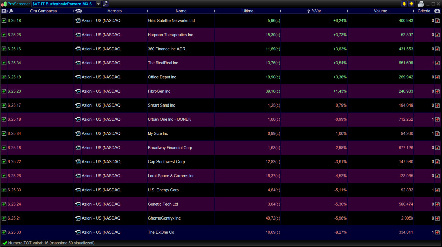Image resolution: width=442 pixels, height=247 pixels.
Task: Click the green checkmark status icon
Action: click(x=5, y=243)
